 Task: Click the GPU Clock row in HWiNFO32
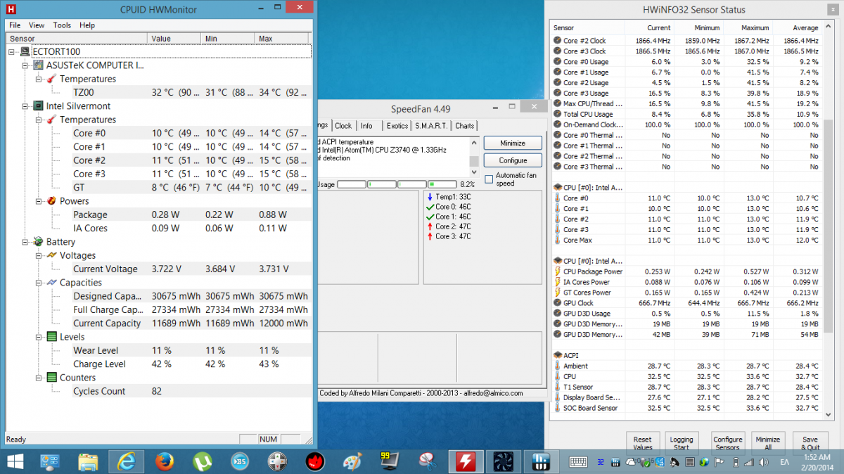pos(687,303)
